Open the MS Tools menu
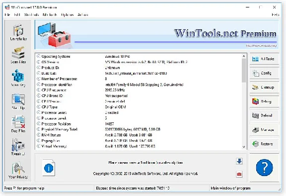Viewport: 286px width, 196px height. pos(50,15)
